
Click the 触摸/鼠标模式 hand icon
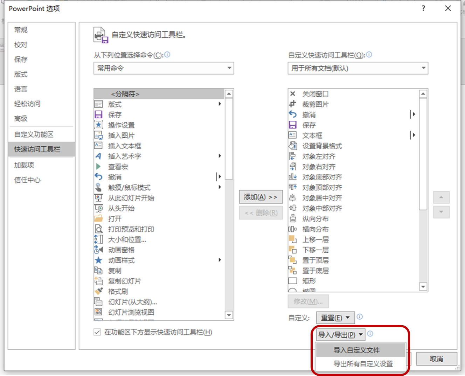point(98,187)
